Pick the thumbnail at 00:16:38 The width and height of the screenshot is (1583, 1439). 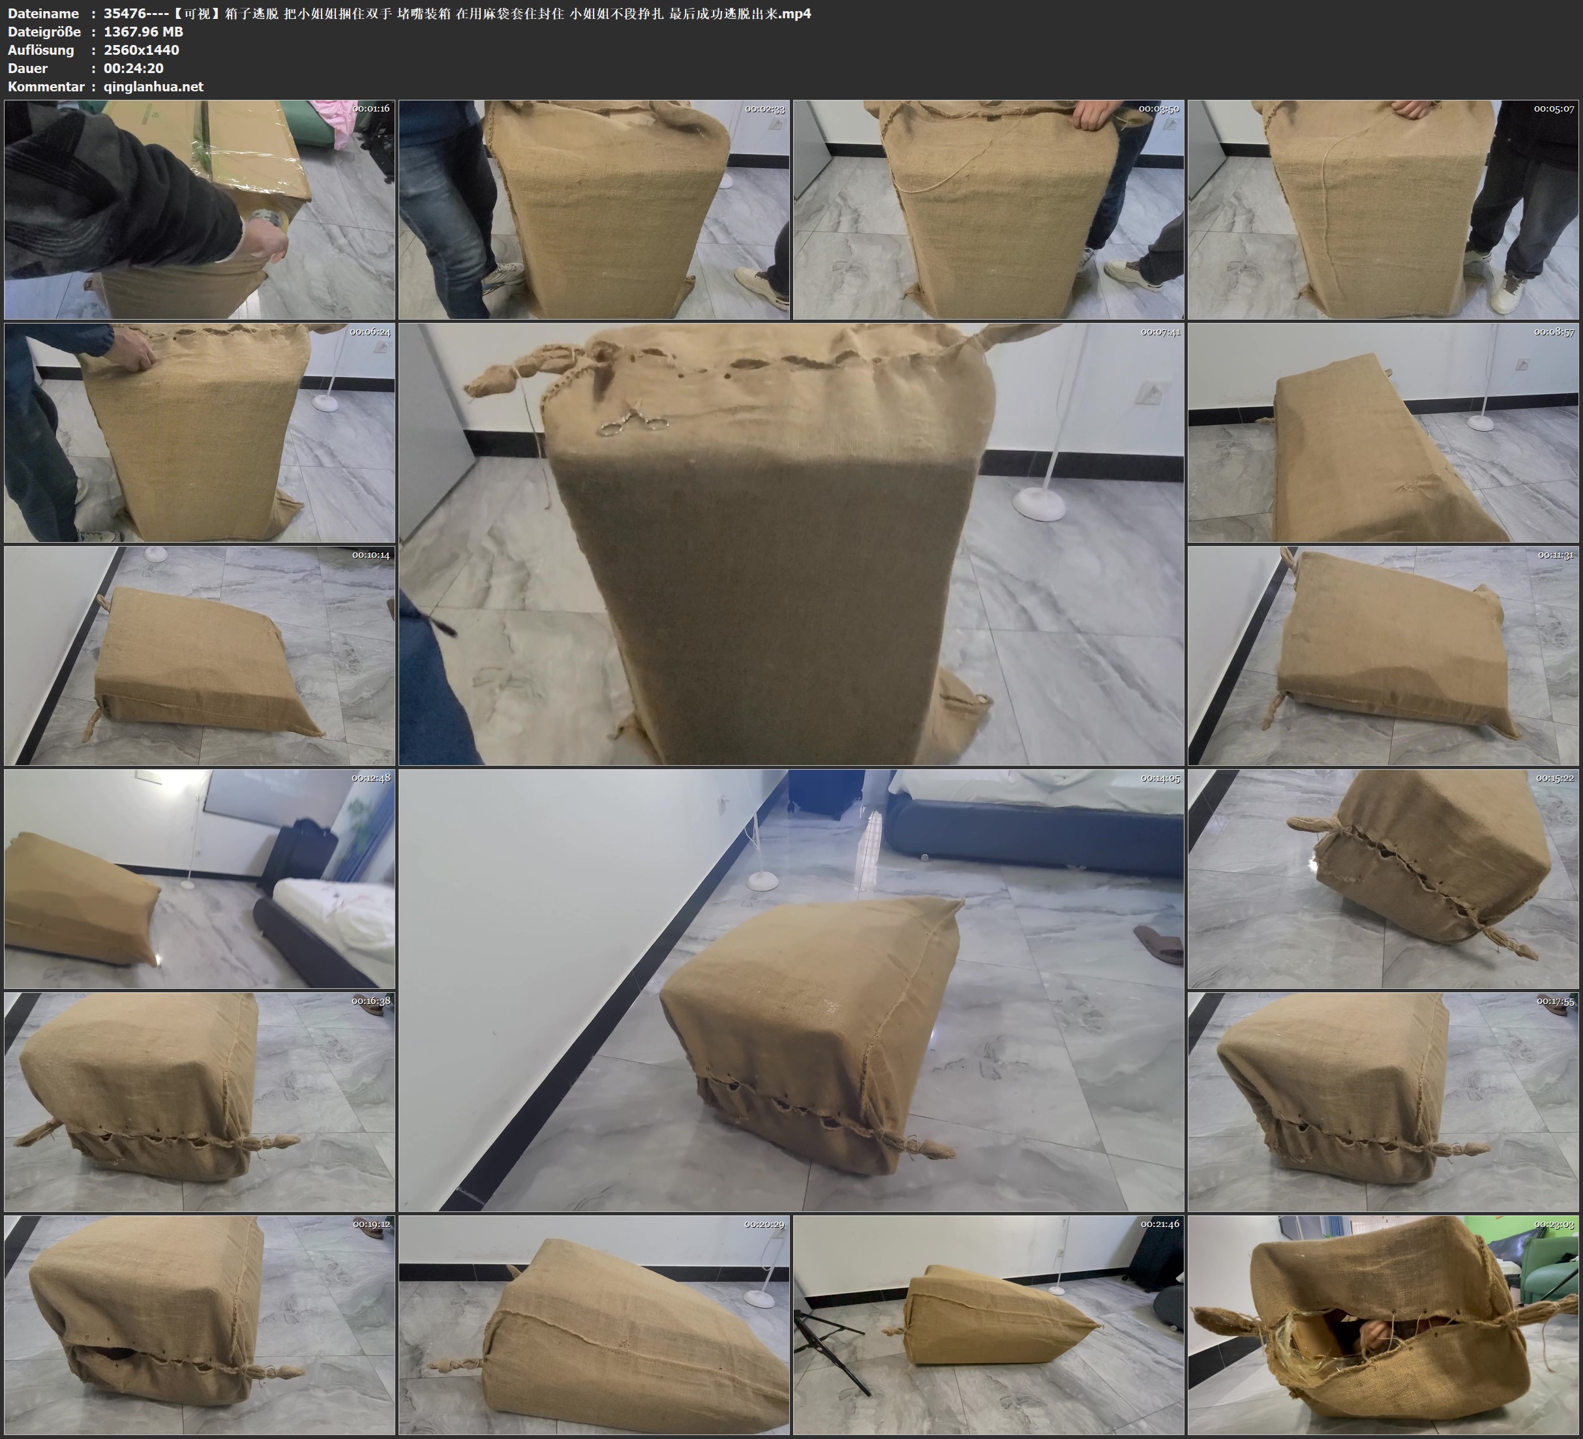tap(200, 1102)
